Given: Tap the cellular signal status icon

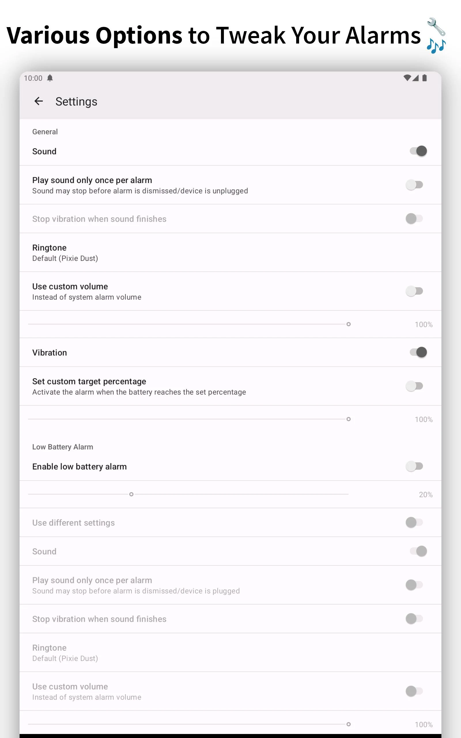Looking at the screenshot, I should pos(415,78).
